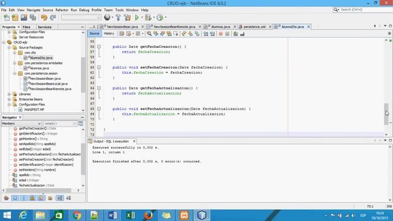Screen dimensions: 393x221
Task: Close the Navigator panel
Action: point(20,117)
